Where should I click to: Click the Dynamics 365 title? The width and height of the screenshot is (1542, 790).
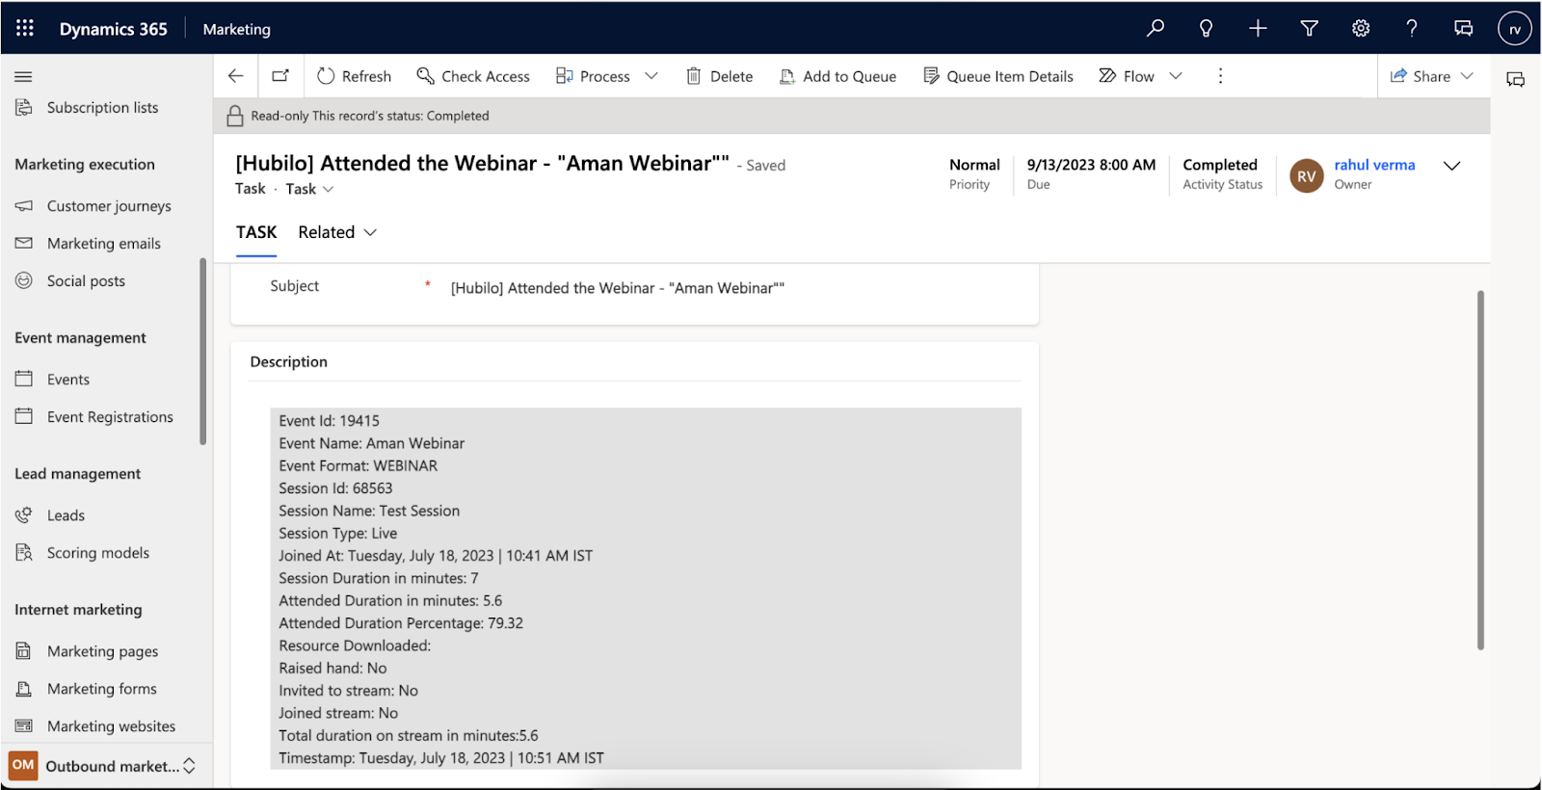pos(114,29)
